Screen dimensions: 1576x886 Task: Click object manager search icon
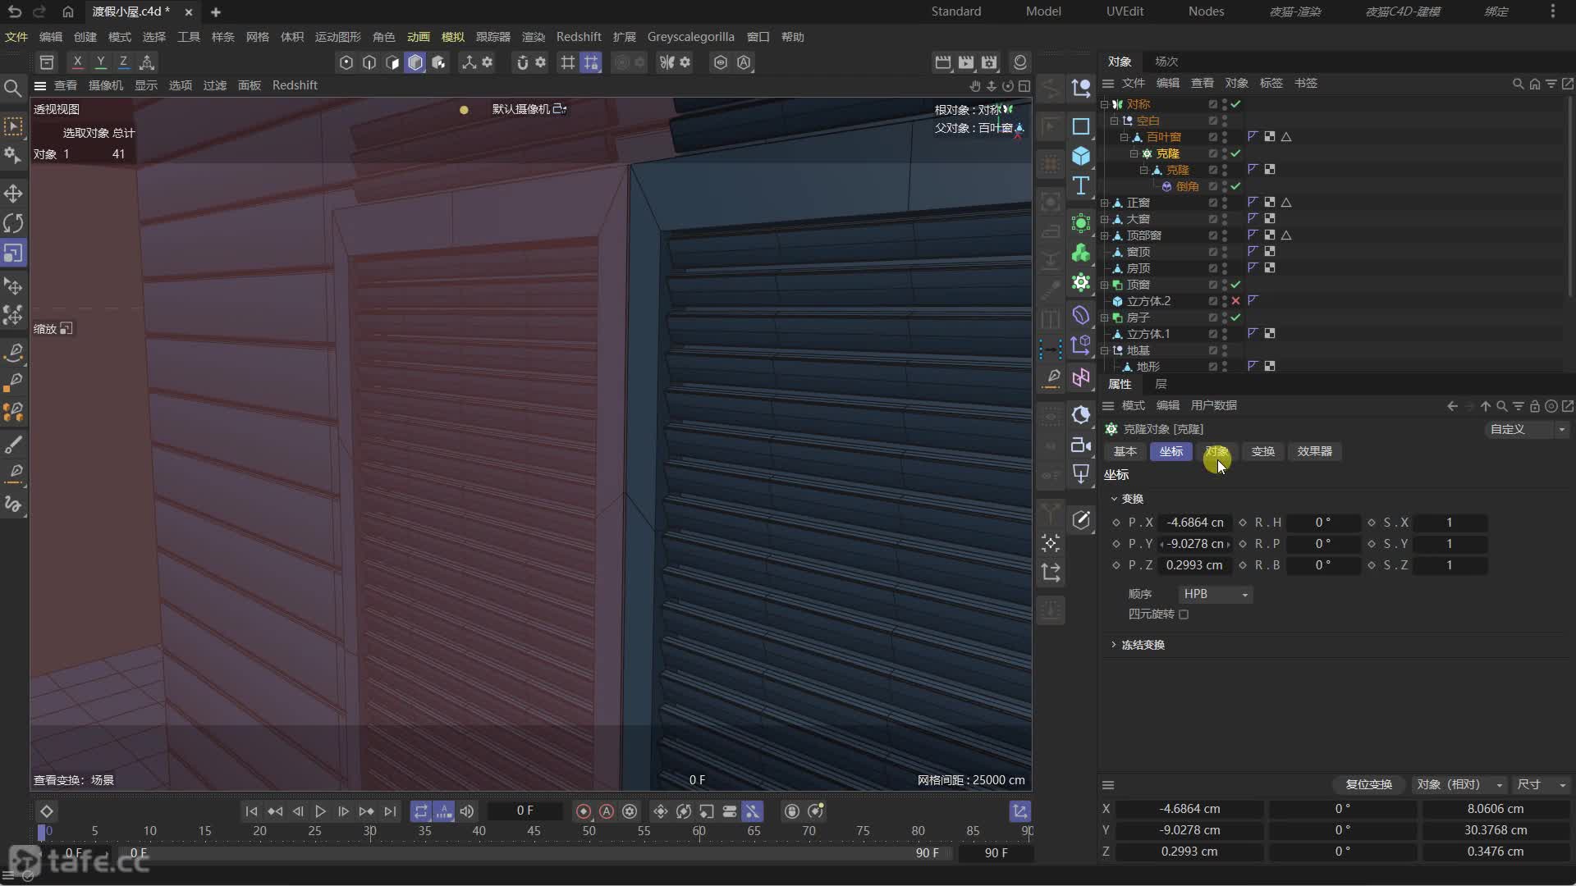coord(1518,84)
